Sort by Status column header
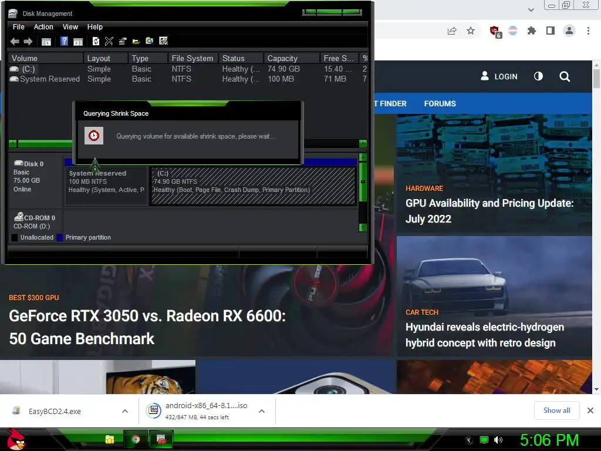 coord(241,58)
